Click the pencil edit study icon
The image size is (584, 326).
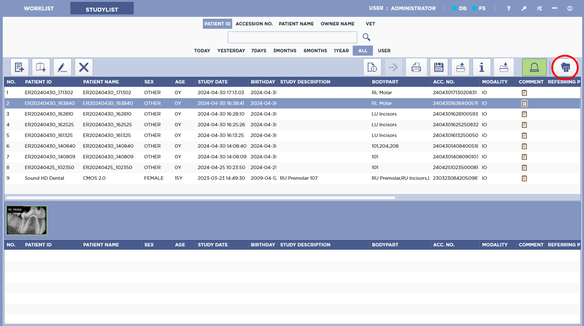62,67
